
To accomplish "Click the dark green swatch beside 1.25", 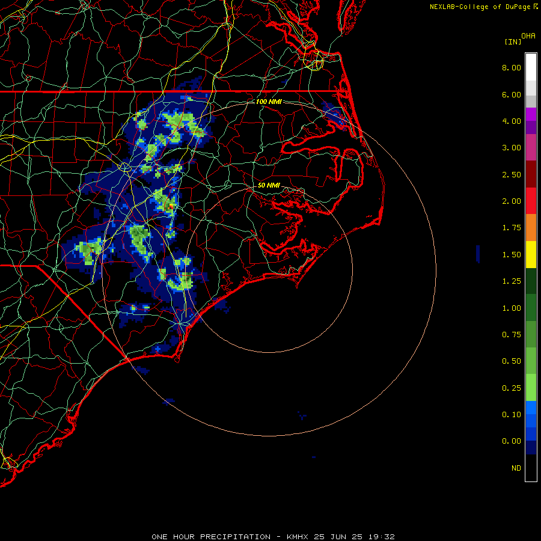I will [x=531, y=281].
